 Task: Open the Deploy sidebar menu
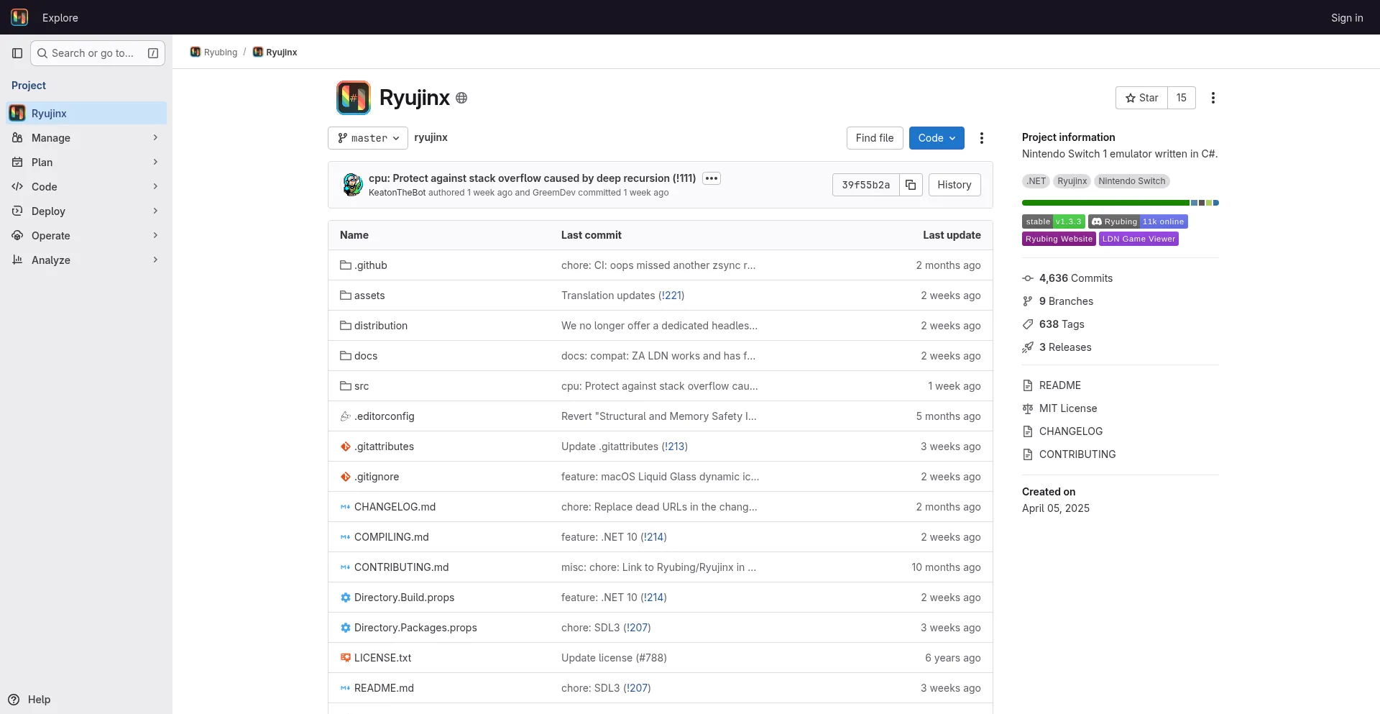[x=86, y=211]
